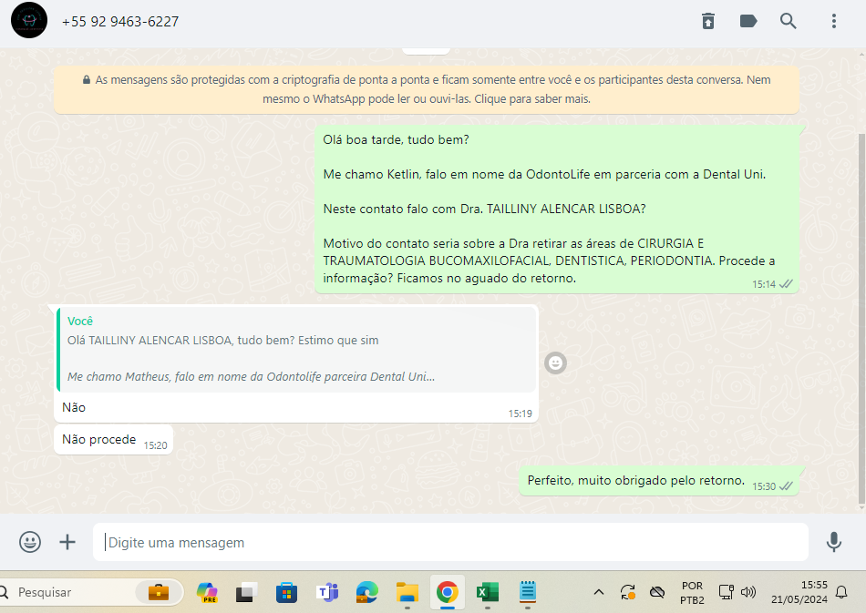Expand the system tray hidden icons chevron

tap(599, 592)
